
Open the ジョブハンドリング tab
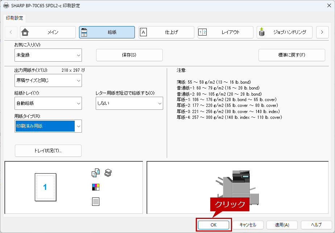(285, 32)
